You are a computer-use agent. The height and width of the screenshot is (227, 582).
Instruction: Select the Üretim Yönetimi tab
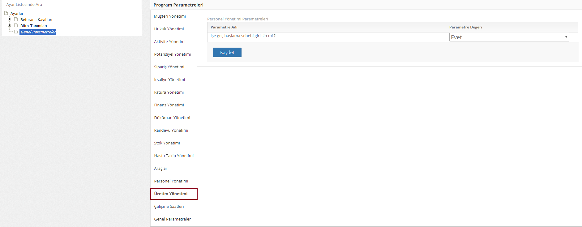[x=171, y=194]
